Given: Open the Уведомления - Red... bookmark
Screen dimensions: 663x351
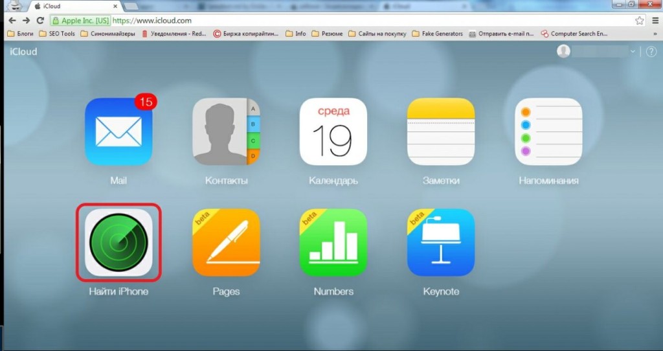Looking at the screenshot, I should click(174, 34).
